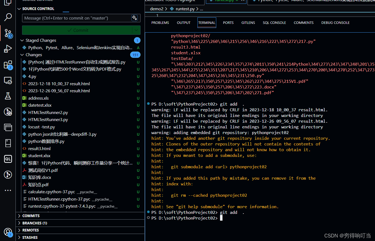Image resolution: width=375 pixels, height=241 pixels.
Task: Switch to the OUTPUT tab
Action: click(x=184, y=23)
